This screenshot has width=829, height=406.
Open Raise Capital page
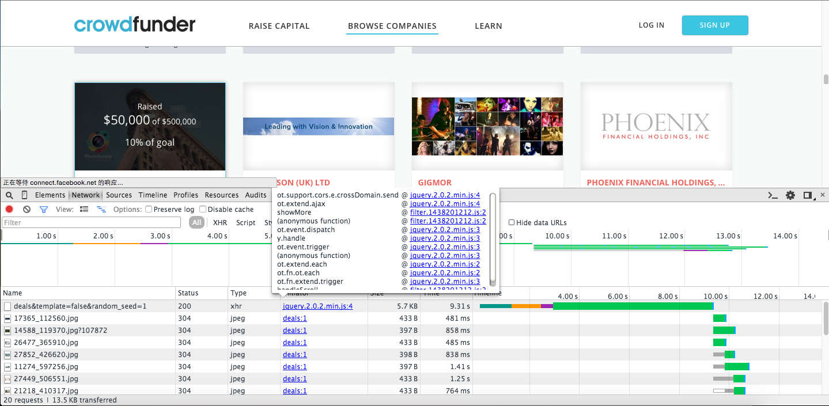279,26
